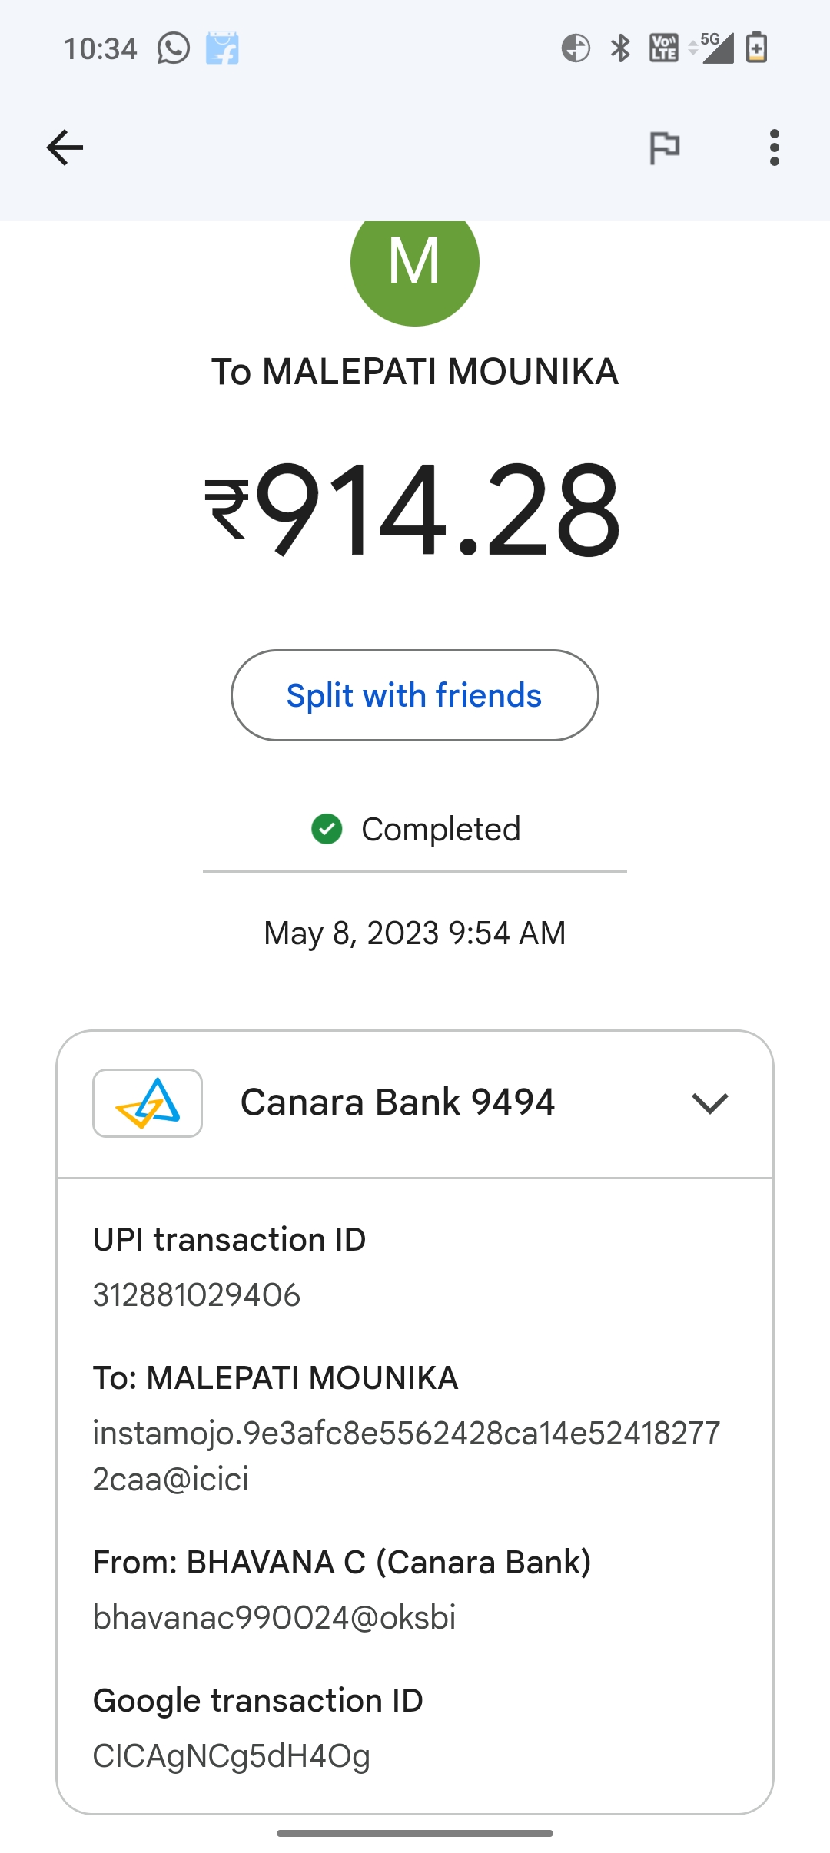The image size is (830, 1853).
Task: Tap the back arrow
Action: coord(65,148)
